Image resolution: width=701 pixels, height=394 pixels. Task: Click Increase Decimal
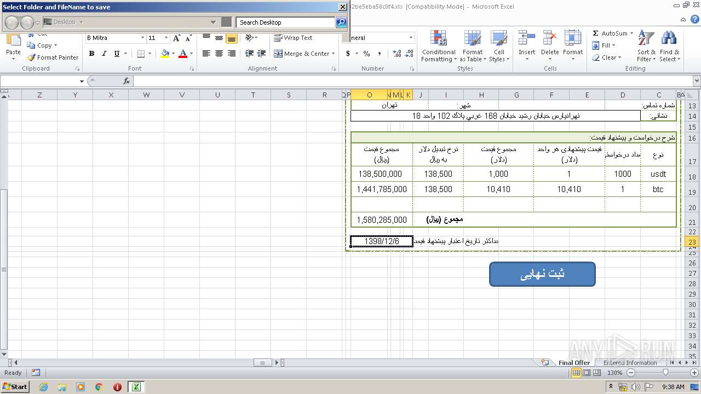click(x=397, y=54)
